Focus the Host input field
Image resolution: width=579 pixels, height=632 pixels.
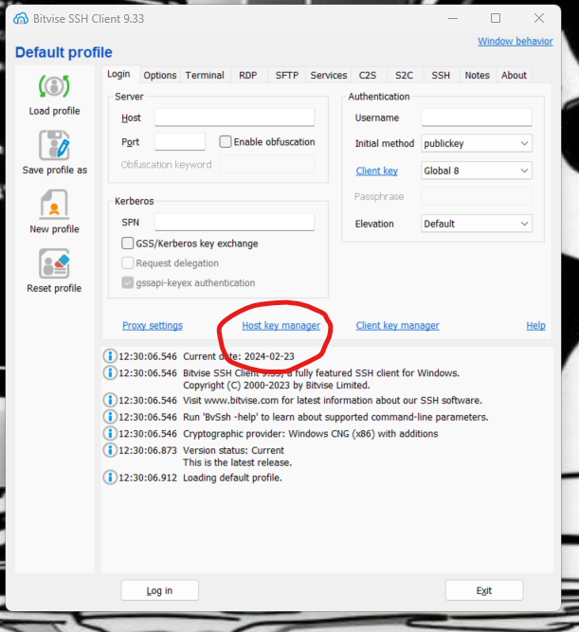[234, 117]
